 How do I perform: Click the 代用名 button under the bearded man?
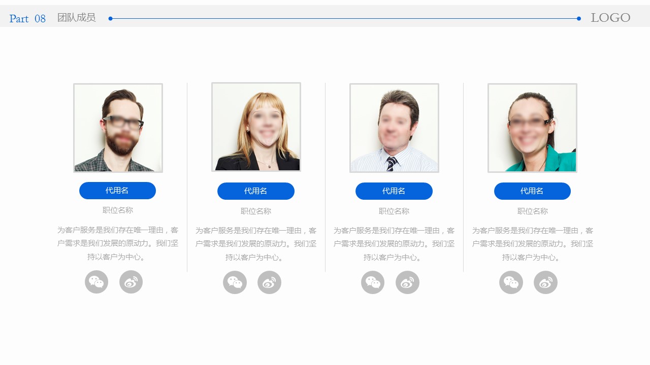(117, 191)
